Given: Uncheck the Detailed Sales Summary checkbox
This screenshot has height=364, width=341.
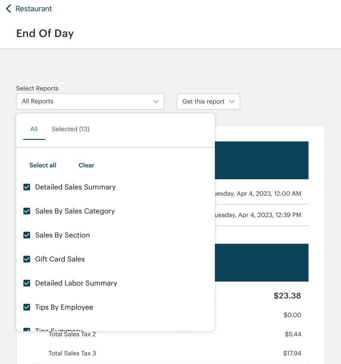Looking at the screenshot, I should click(27, 187).
